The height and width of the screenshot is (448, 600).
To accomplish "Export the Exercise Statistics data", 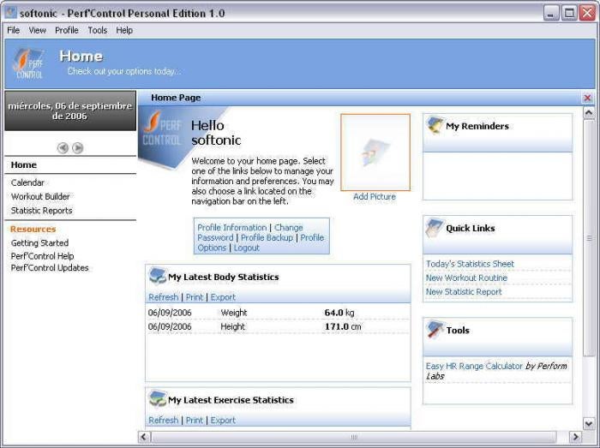I will tap(223, 420).
